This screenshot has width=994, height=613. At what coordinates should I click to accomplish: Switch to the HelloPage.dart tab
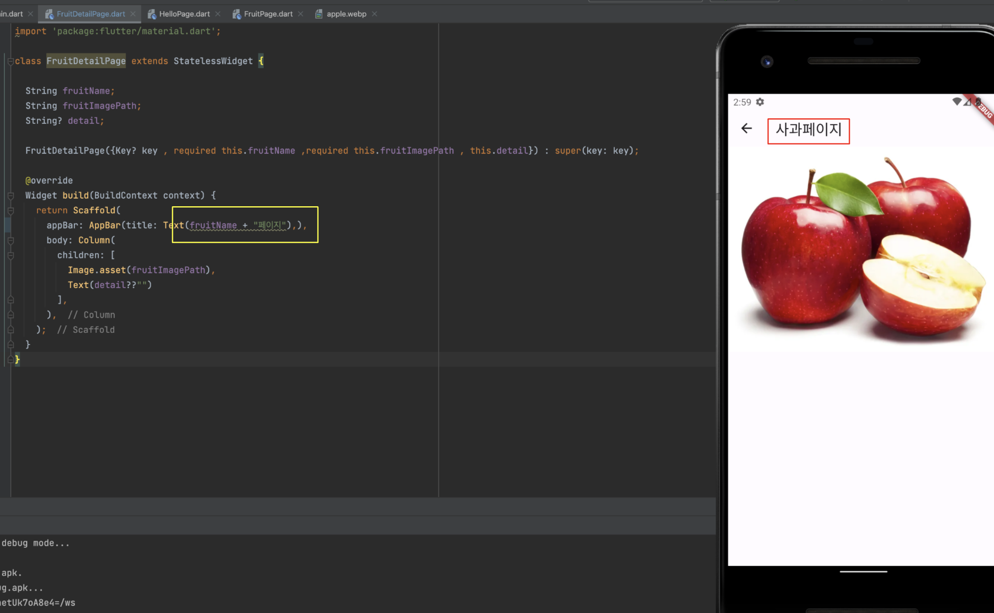184,14
